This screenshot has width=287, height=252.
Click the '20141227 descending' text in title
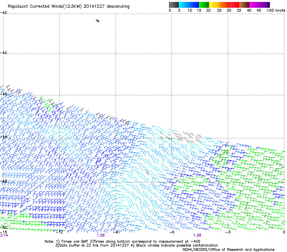pyautogui.click(x=106, y=7)
